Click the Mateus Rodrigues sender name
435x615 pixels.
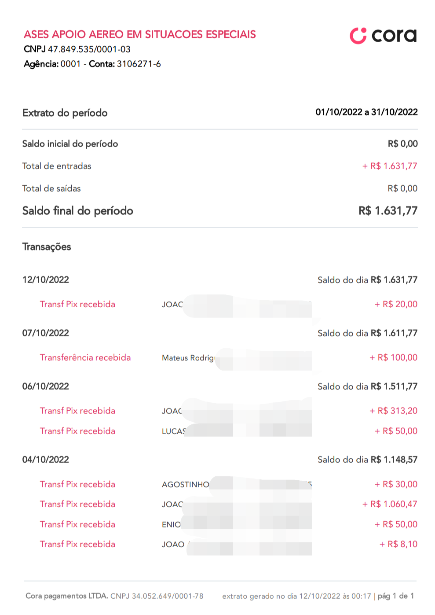(188, 358)
